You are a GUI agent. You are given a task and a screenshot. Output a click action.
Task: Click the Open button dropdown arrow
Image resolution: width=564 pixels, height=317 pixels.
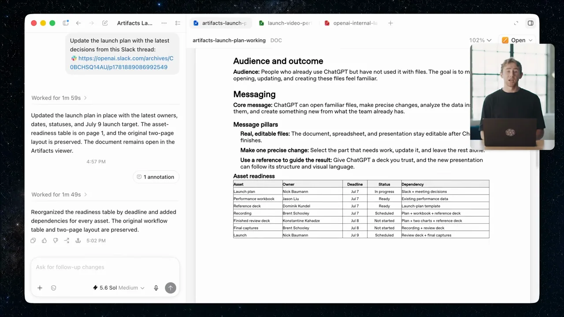click(531, 40)
